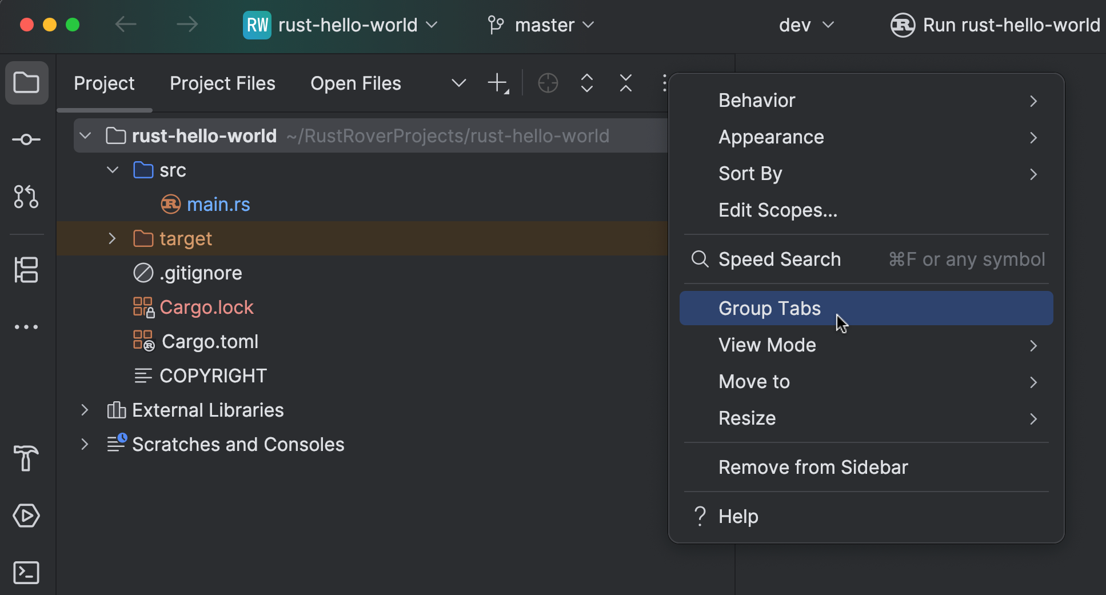This screenshot has height=595, width=1106.
Task: Click the More Tool Windows ellipsis icon
Action: point(26,326)
